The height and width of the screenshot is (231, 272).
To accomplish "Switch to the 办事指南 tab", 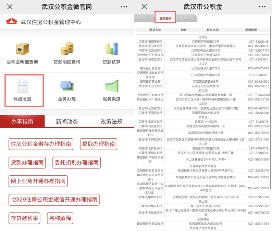I will coord(22,121).
